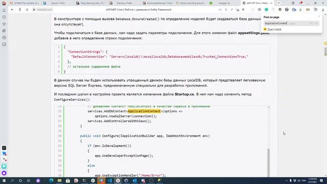Click services.AddControllersWithViews() code line
This screenshot has height=184, width=327.
119,121
